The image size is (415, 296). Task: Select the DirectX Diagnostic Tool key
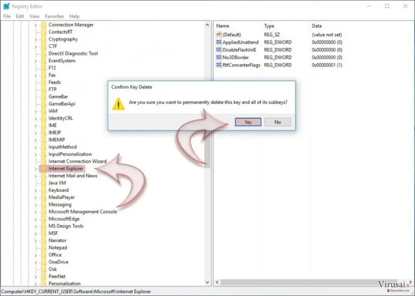click(73, 53)
